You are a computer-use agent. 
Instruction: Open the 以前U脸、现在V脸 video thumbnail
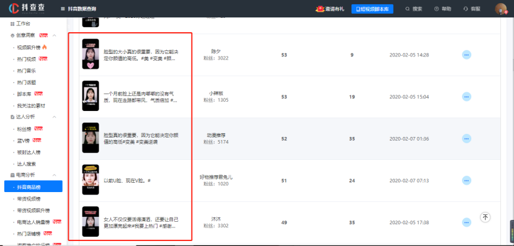[x=91, y=180]
